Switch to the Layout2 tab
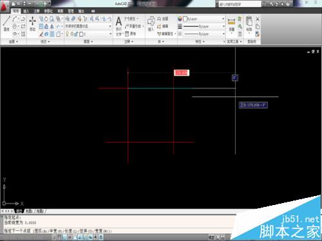The image size is (322, 241). pos(40,211)
